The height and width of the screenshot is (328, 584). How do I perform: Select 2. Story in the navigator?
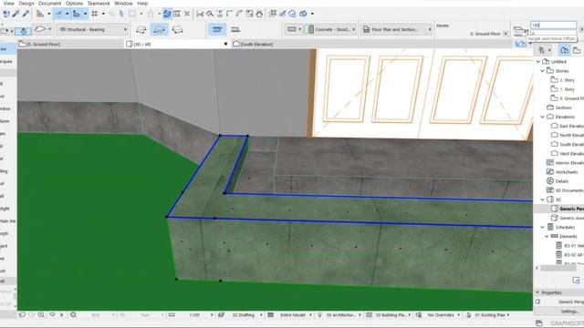(x=567, y=80)
